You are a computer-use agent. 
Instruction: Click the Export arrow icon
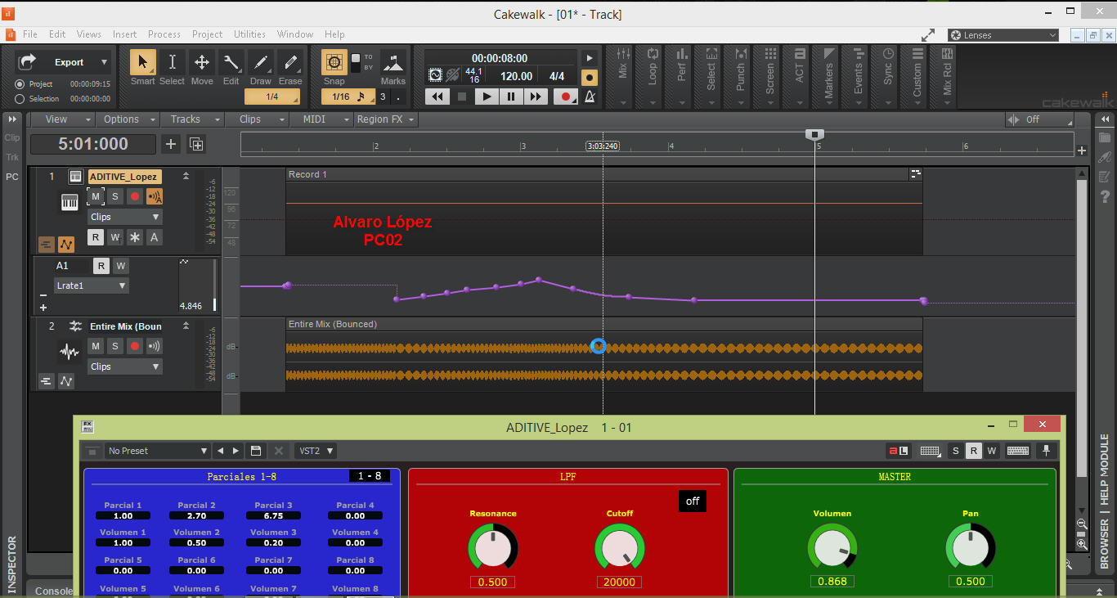(x=29, y=62)
